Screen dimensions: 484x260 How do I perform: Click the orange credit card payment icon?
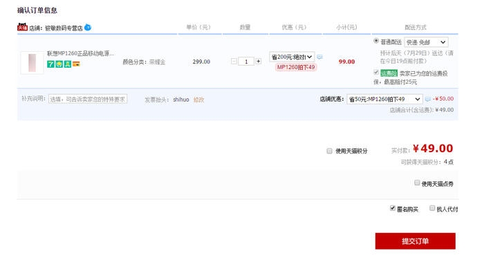point(76,64)
